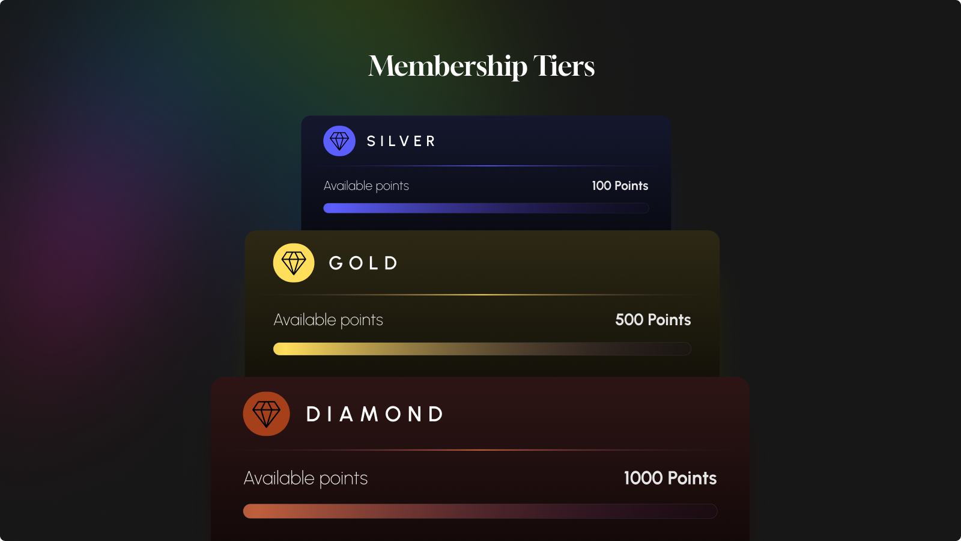The height and width of the screenshot is (541, 961).
Task: Click the Gold tier progress bar
Action: coord(482,349)
